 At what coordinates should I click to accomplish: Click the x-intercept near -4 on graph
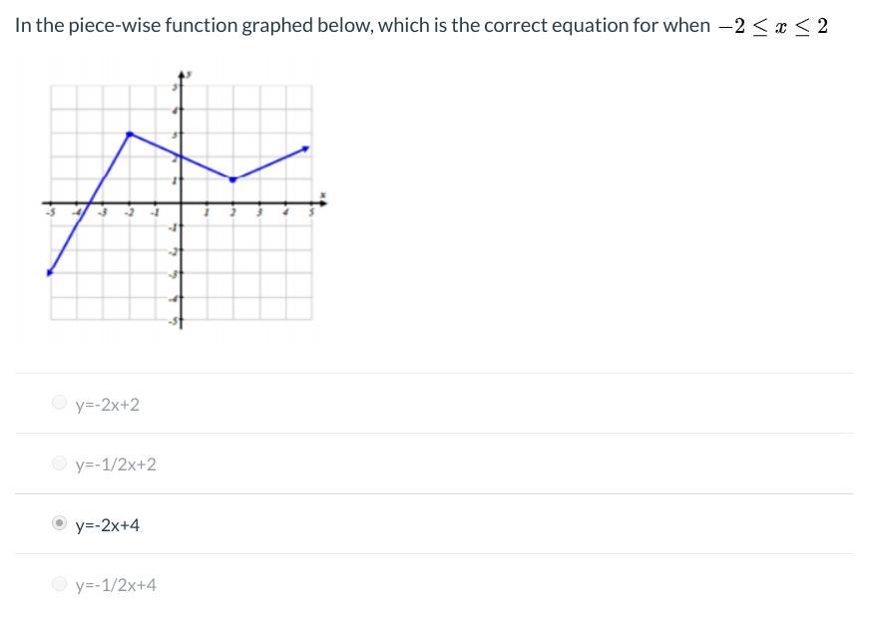point(91,203)
